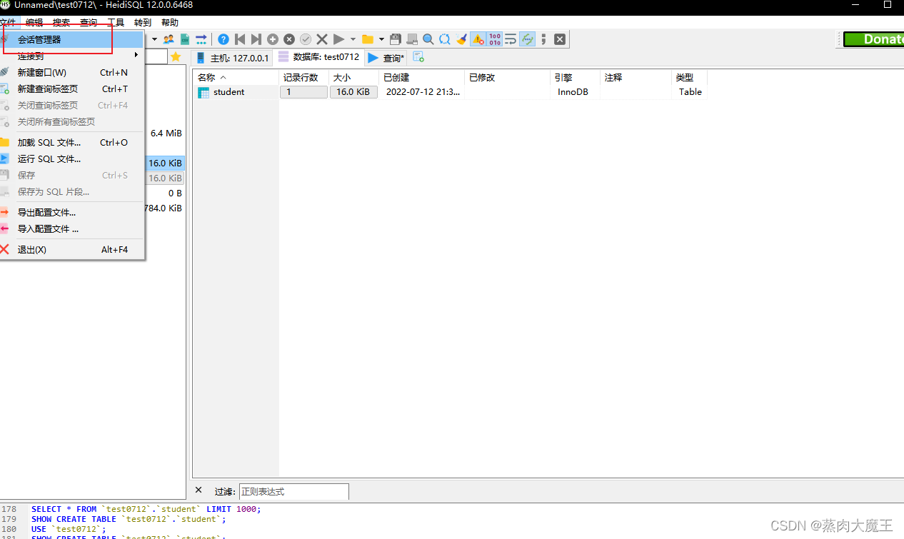Open the 查询 menu in menu bar
Image resolution: width=904 pixels, height=539 pixels.
point(89,23)
